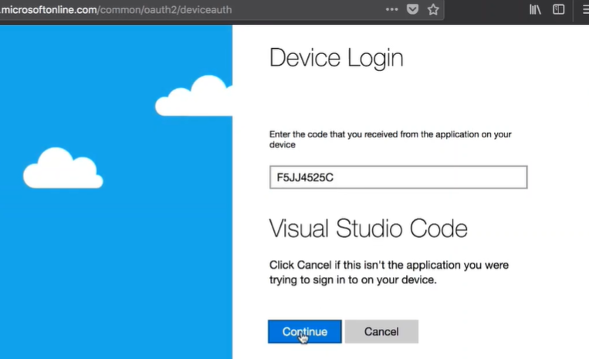
Task: Save the page to Pocket
Action: point(413,10)
